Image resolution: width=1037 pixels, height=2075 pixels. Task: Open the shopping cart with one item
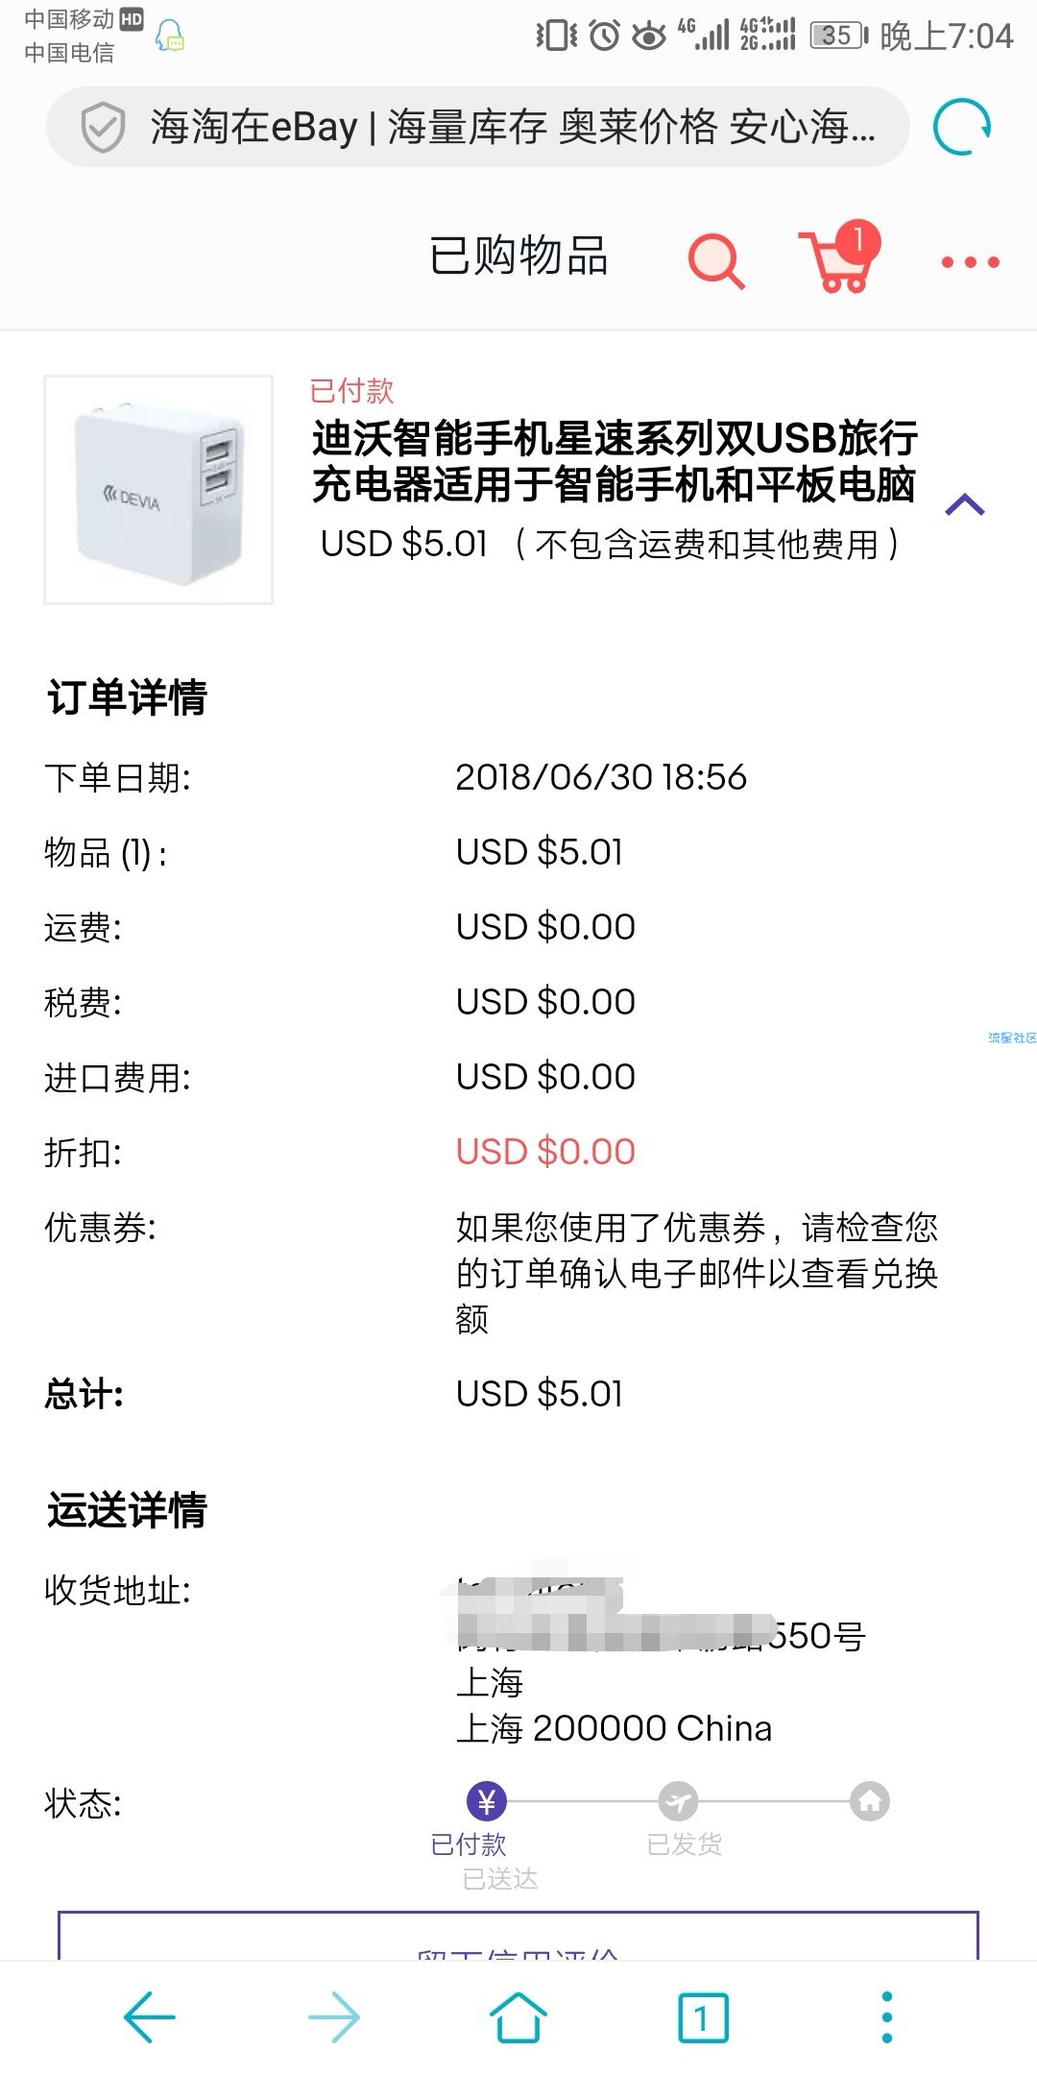coord(840,256)
